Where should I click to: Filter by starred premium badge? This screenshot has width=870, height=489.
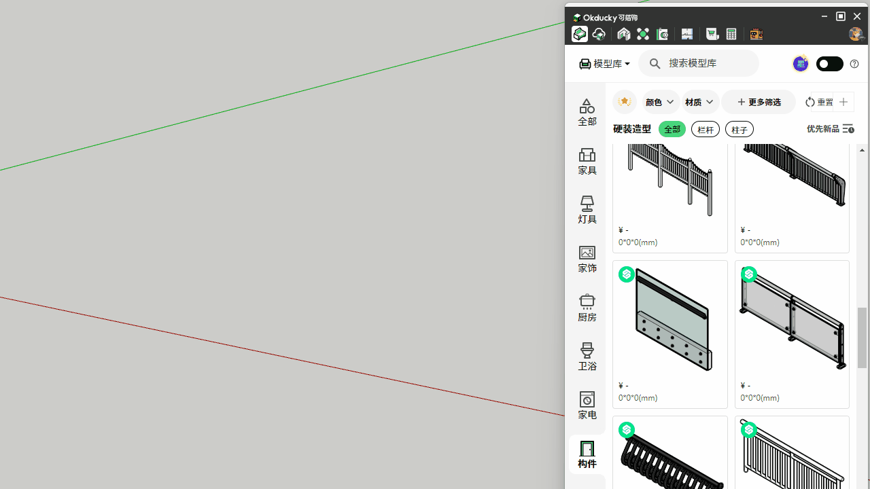click(x=624, y=102)
